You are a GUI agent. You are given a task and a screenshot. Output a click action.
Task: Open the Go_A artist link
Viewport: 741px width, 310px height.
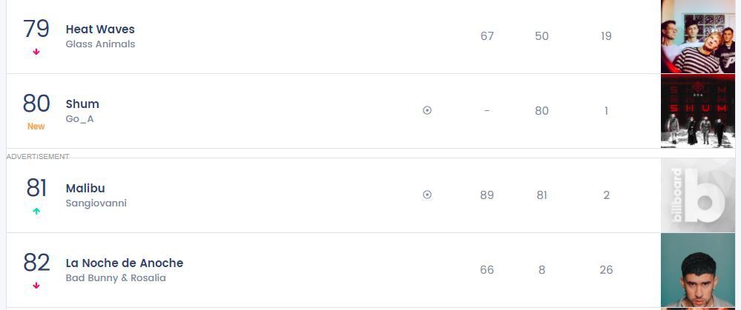click(x=79, y=119)
